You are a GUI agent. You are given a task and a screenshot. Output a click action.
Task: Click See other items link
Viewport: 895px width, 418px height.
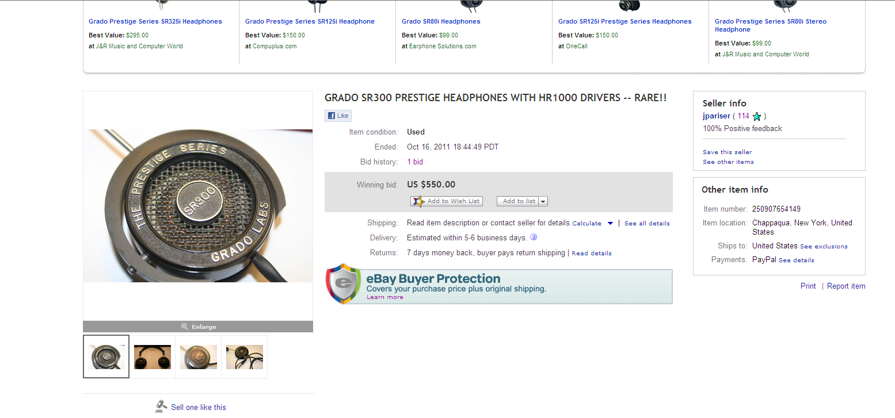pyautogui.click(x=728, y=162)
